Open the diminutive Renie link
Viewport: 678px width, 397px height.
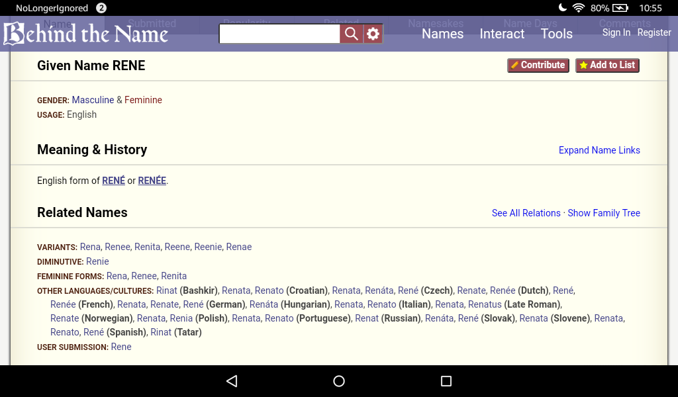(97, 261)
